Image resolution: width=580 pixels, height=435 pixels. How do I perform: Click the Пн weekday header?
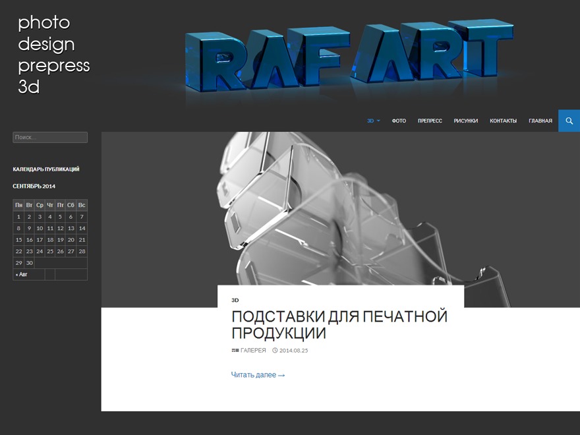(19, 205)
